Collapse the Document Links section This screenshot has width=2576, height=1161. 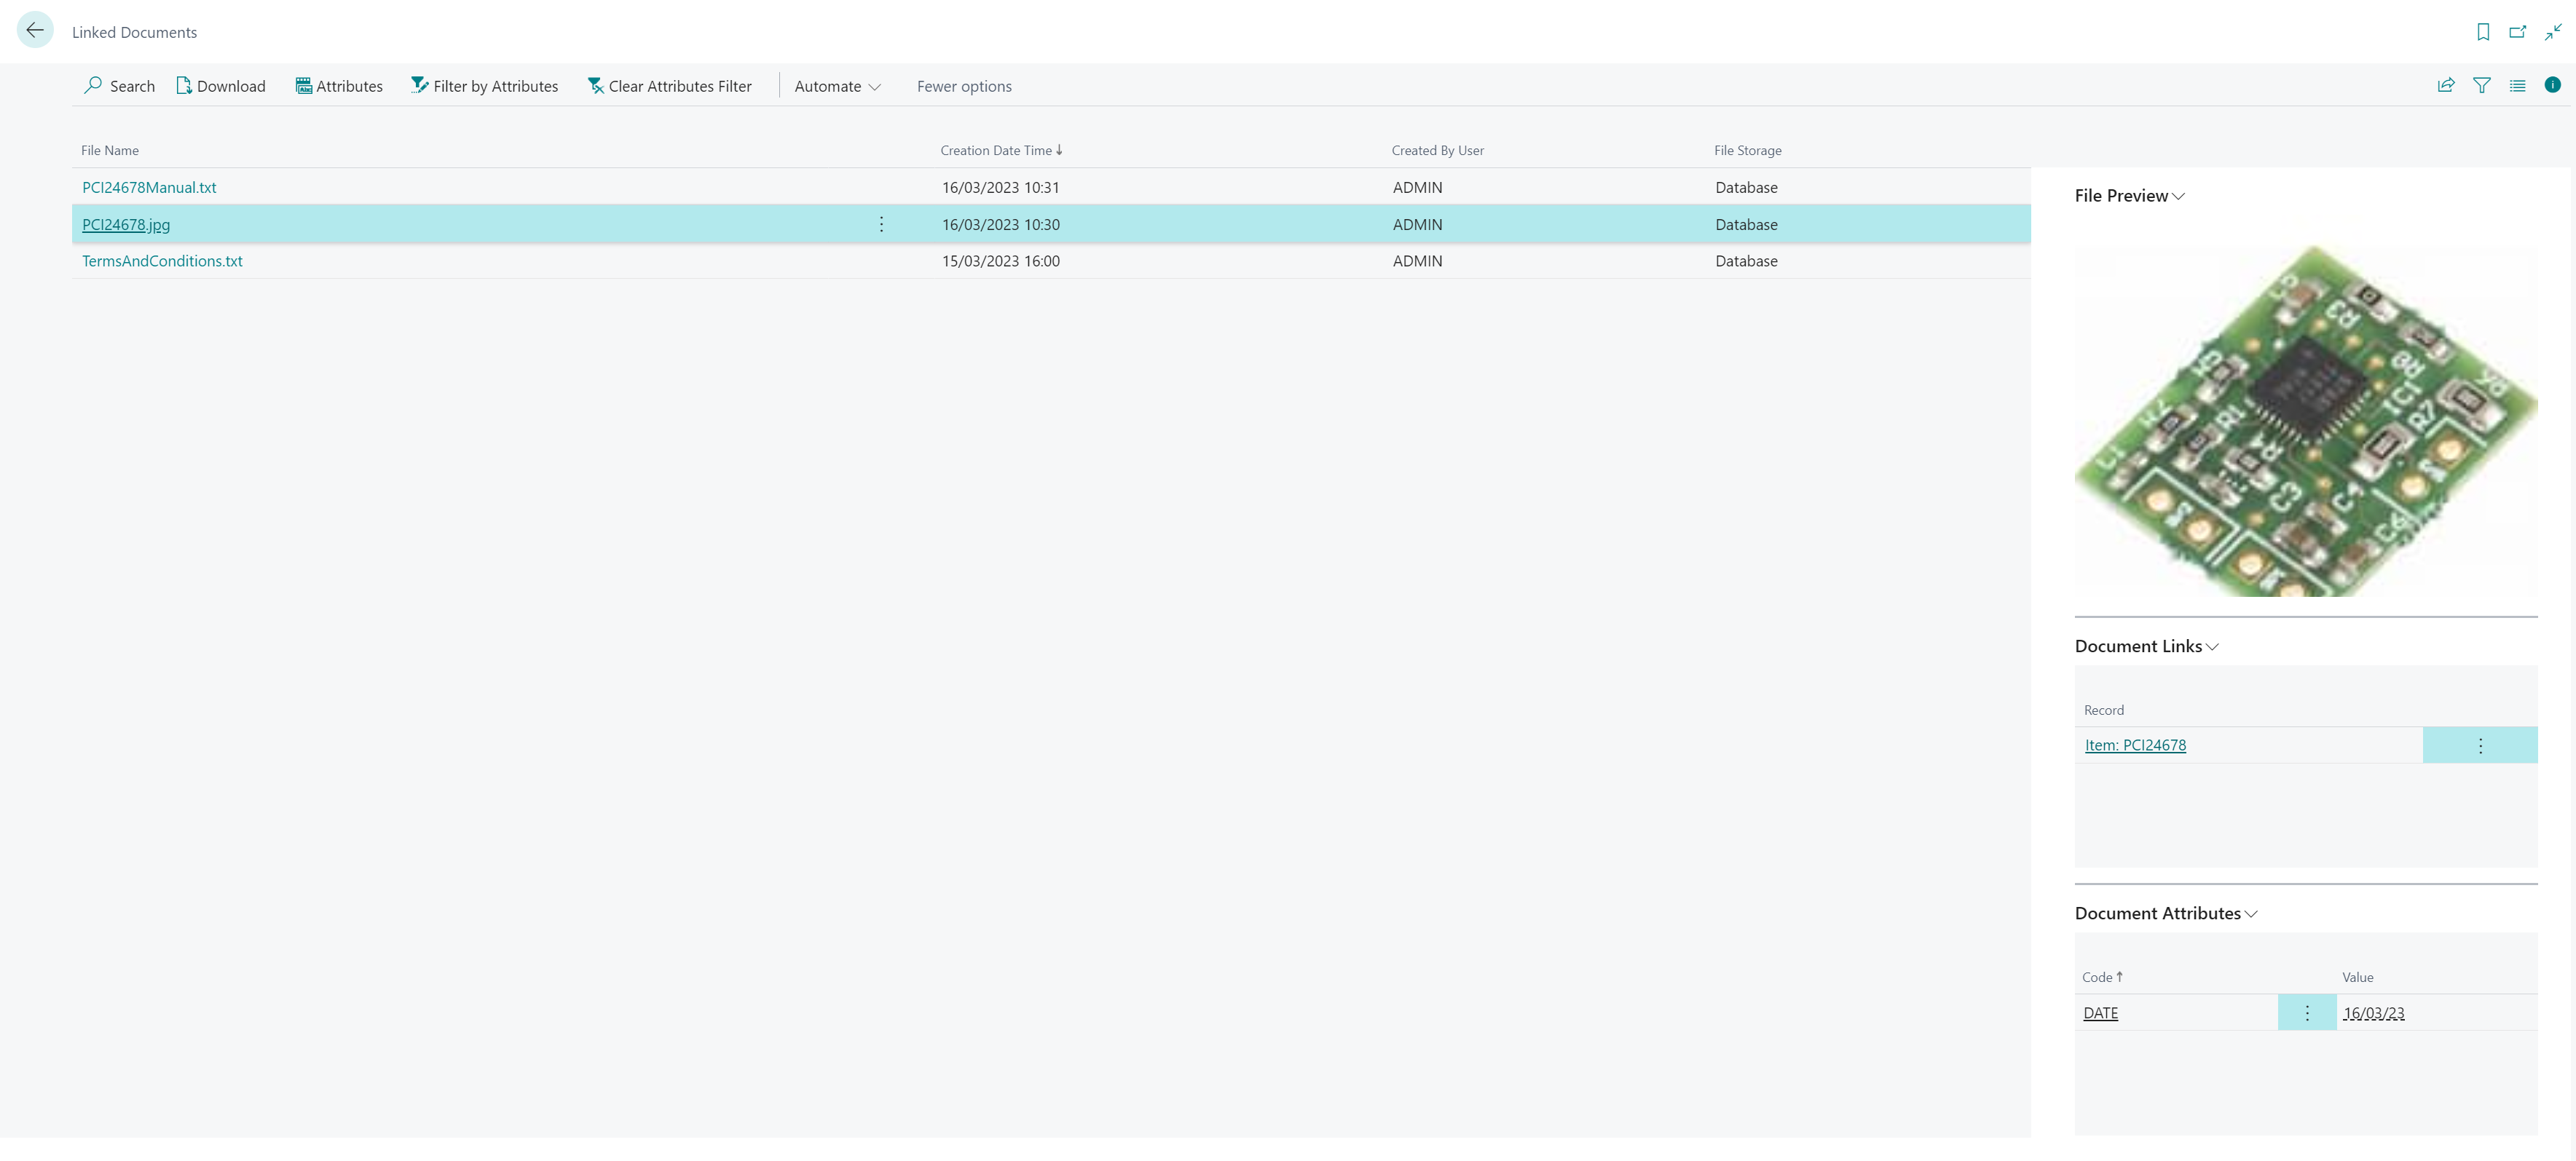click(2212, 646)
